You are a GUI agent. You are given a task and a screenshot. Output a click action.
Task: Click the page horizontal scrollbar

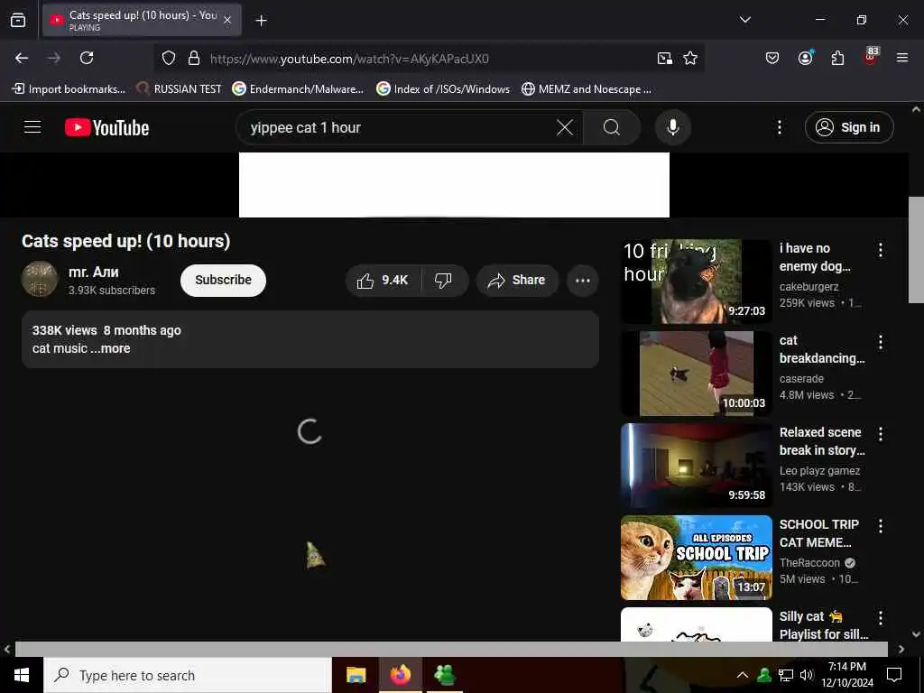coord(451,649)
